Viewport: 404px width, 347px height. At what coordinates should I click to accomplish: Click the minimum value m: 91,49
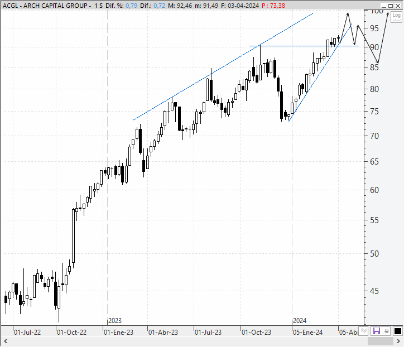[206, 6]
